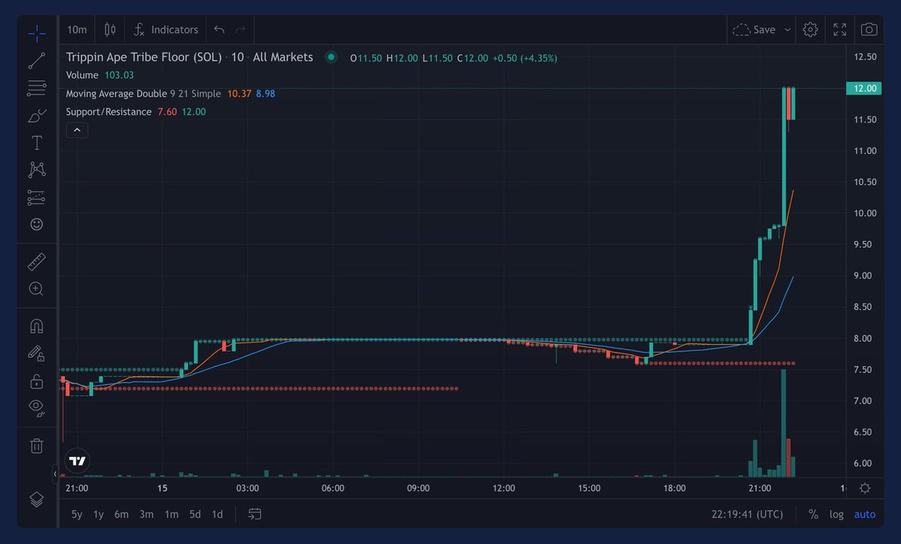The width and height of the screenshot is (901, 544).
Task: Open the Indicators menu
Action: 164,29
